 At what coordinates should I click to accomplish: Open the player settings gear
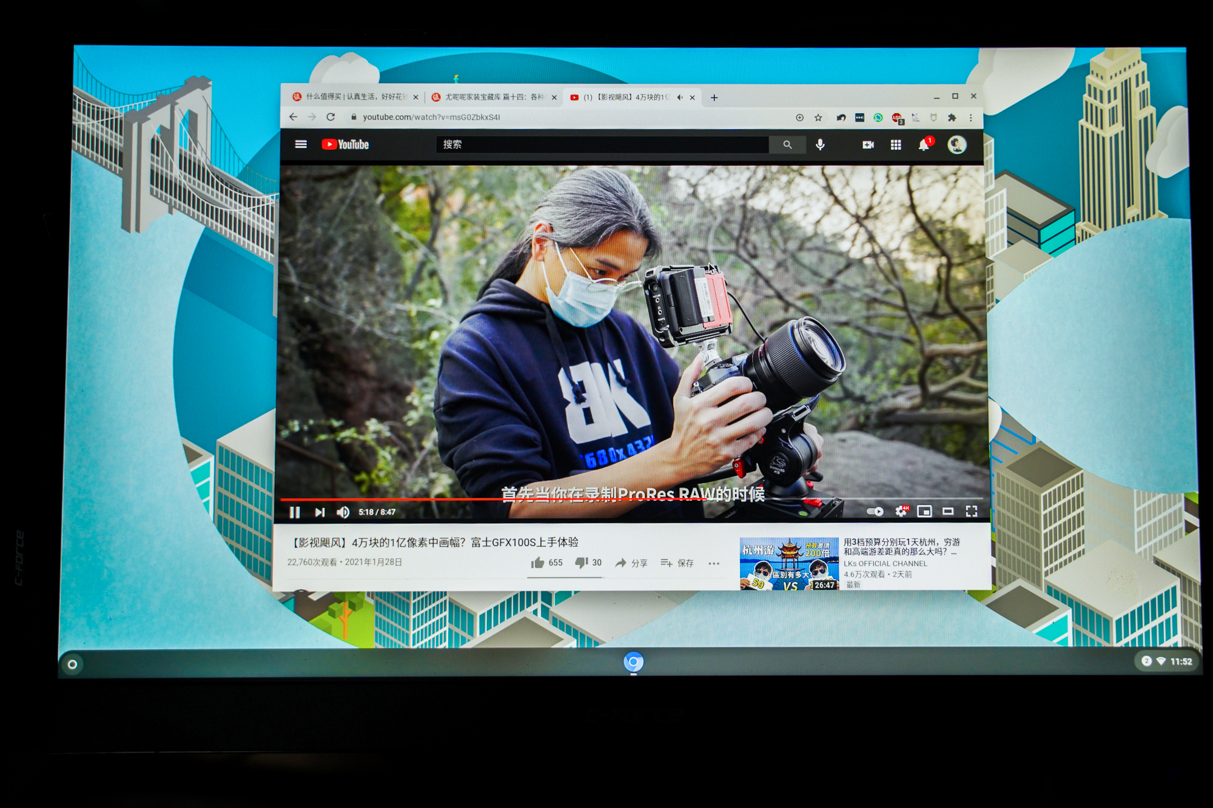click(x=902, y=511)
